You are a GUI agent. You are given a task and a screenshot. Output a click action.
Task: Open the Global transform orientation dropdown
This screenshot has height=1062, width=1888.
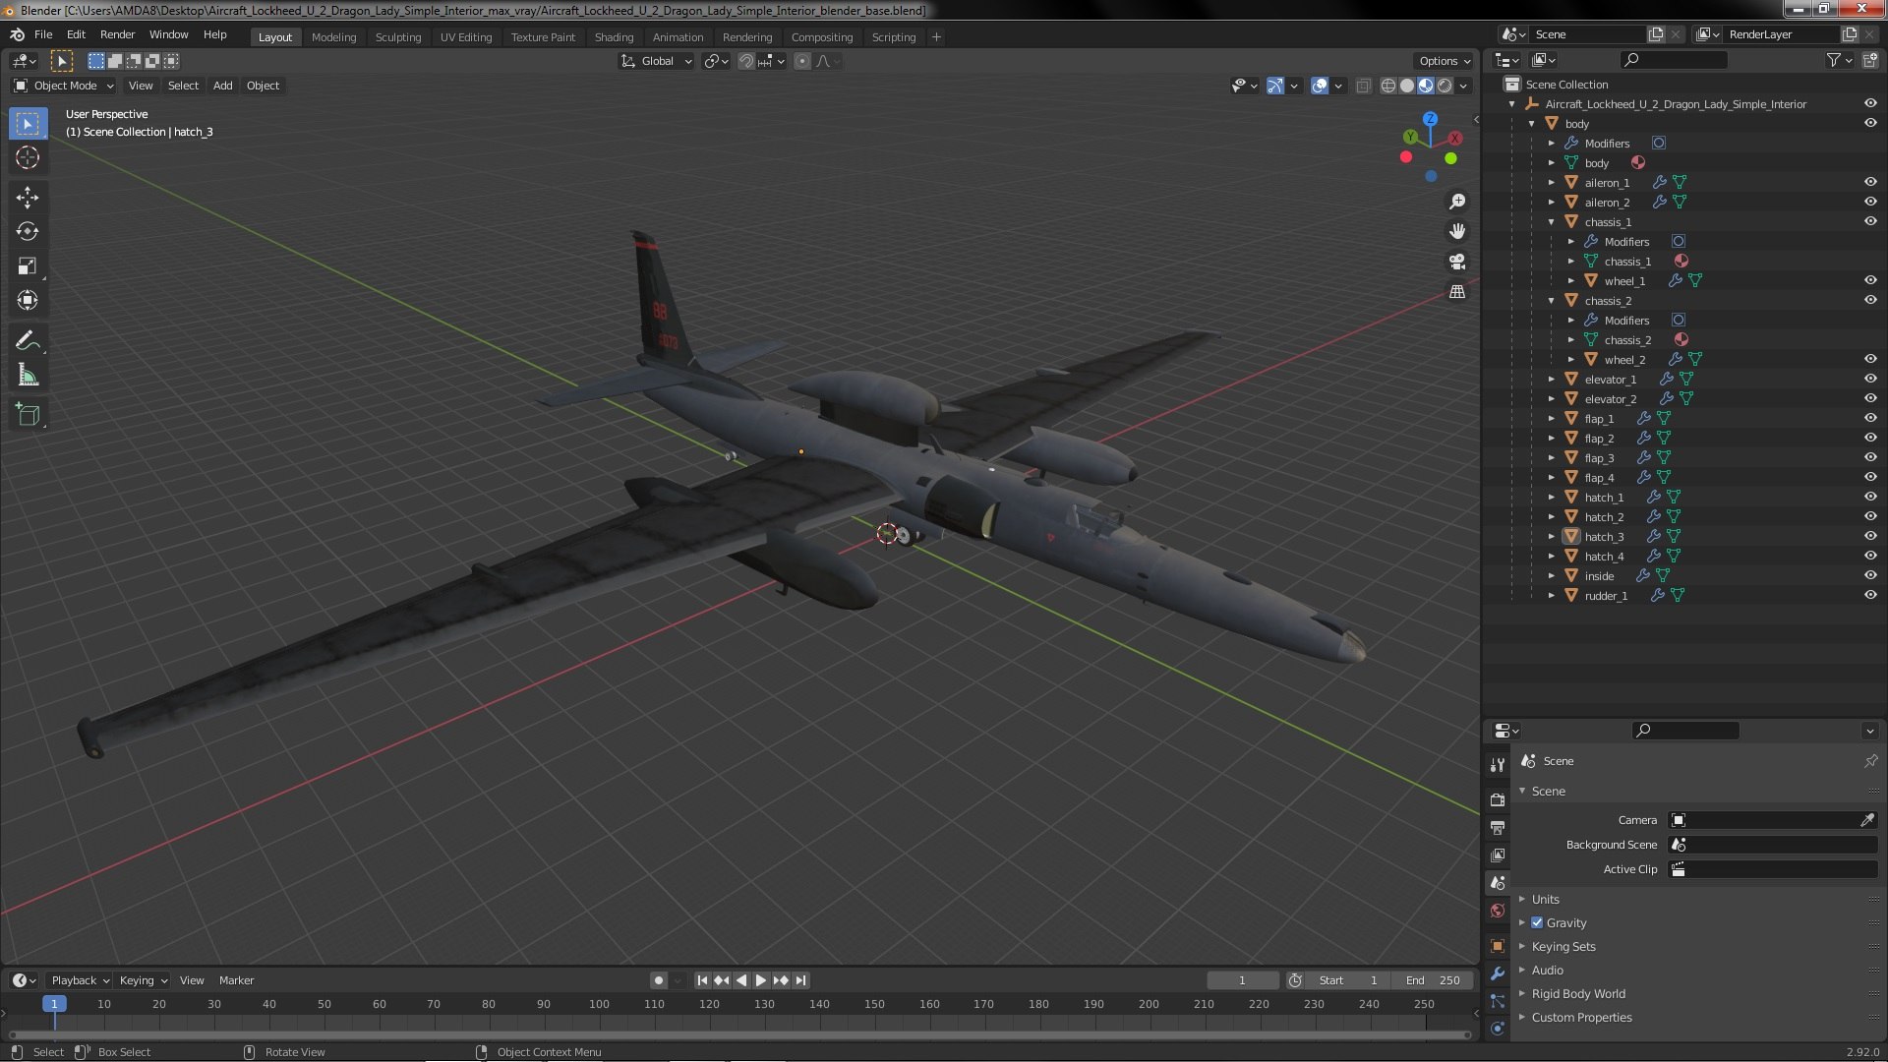[x=656, y=61]
